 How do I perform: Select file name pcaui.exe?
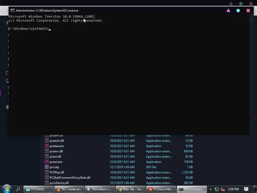[x=56, y=162]
